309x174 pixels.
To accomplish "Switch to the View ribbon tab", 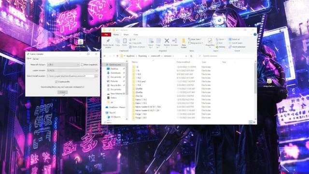I will coord(136,34).
